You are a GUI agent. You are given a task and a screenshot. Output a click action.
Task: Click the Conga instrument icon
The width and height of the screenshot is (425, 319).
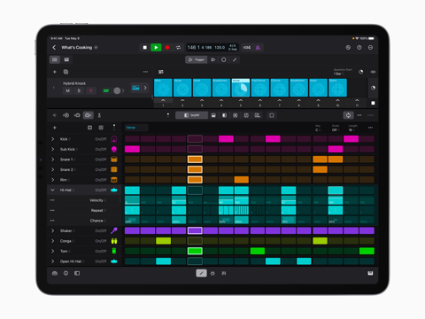pyautogui.click(x=114, y=241)
